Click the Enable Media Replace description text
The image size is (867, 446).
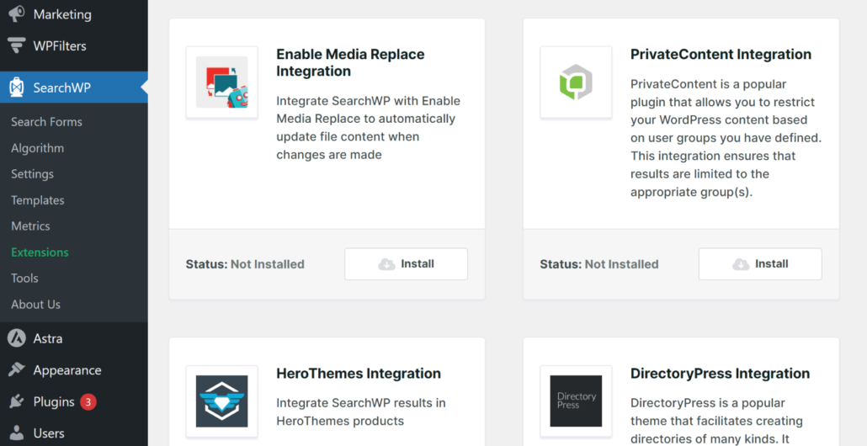point(368,128)
